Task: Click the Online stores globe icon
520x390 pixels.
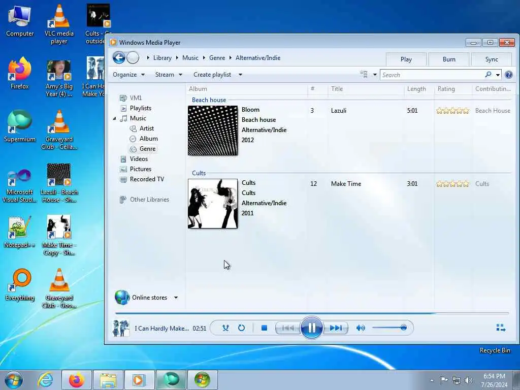Action: [x=122, y=298]
